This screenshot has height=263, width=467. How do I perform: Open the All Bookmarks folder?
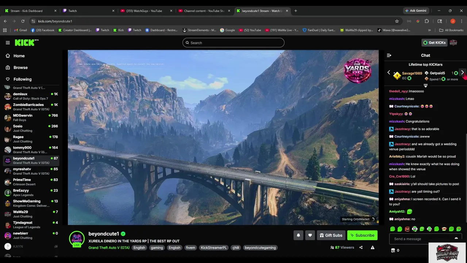[451, 30]
